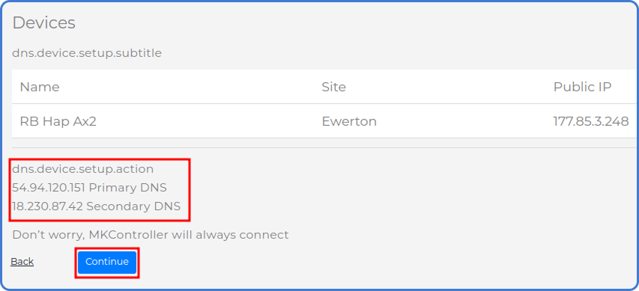Click the dns.device.setup.action text

click(82, 169)
